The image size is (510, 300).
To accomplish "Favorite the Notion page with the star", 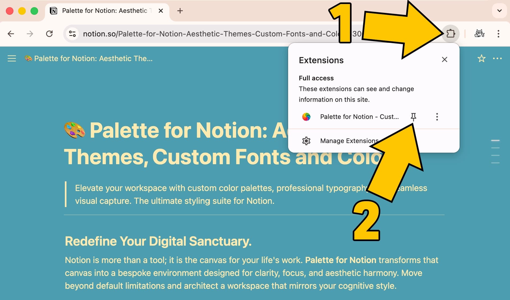I will (481, 58).
